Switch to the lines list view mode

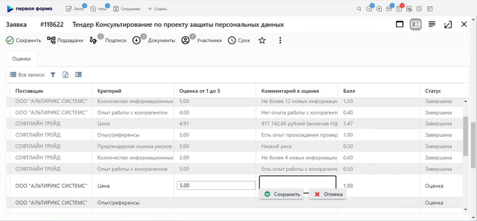click(432, 24)
